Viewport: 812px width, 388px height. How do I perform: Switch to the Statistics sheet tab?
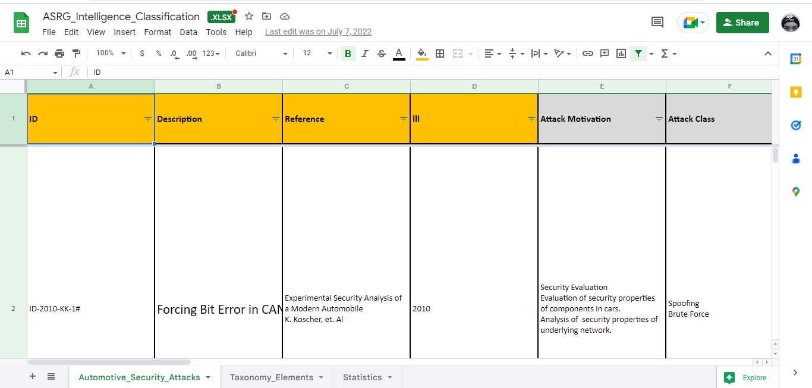367,377
